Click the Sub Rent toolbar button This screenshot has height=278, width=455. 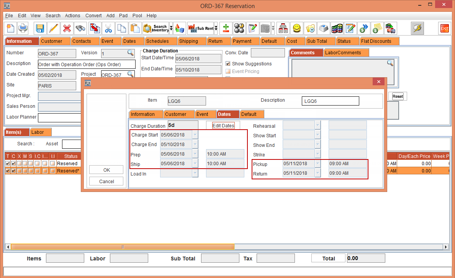pyautogui.click(x=202, y=28)
